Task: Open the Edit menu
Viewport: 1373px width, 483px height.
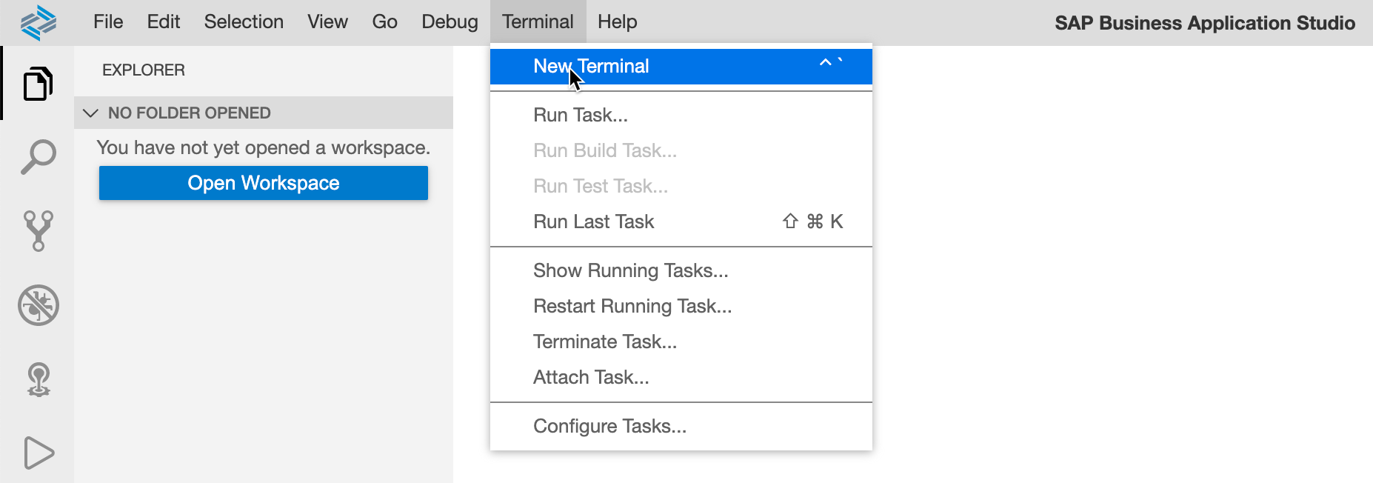Action: [164, 22]
